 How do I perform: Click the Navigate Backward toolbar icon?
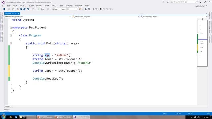pos(4,9)
